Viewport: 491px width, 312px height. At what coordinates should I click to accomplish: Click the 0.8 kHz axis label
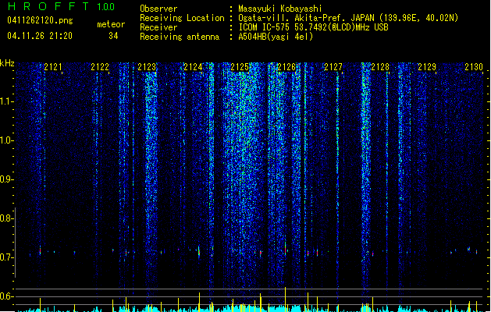coord(6,218)
